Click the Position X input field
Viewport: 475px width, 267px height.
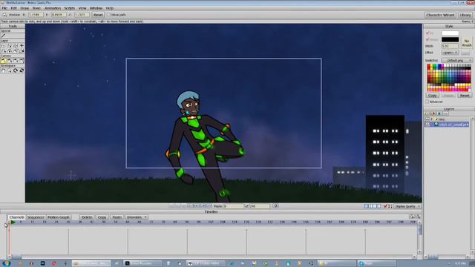36,15
